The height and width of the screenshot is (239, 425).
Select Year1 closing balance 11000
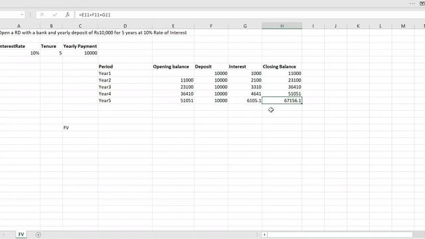(282, 74)
